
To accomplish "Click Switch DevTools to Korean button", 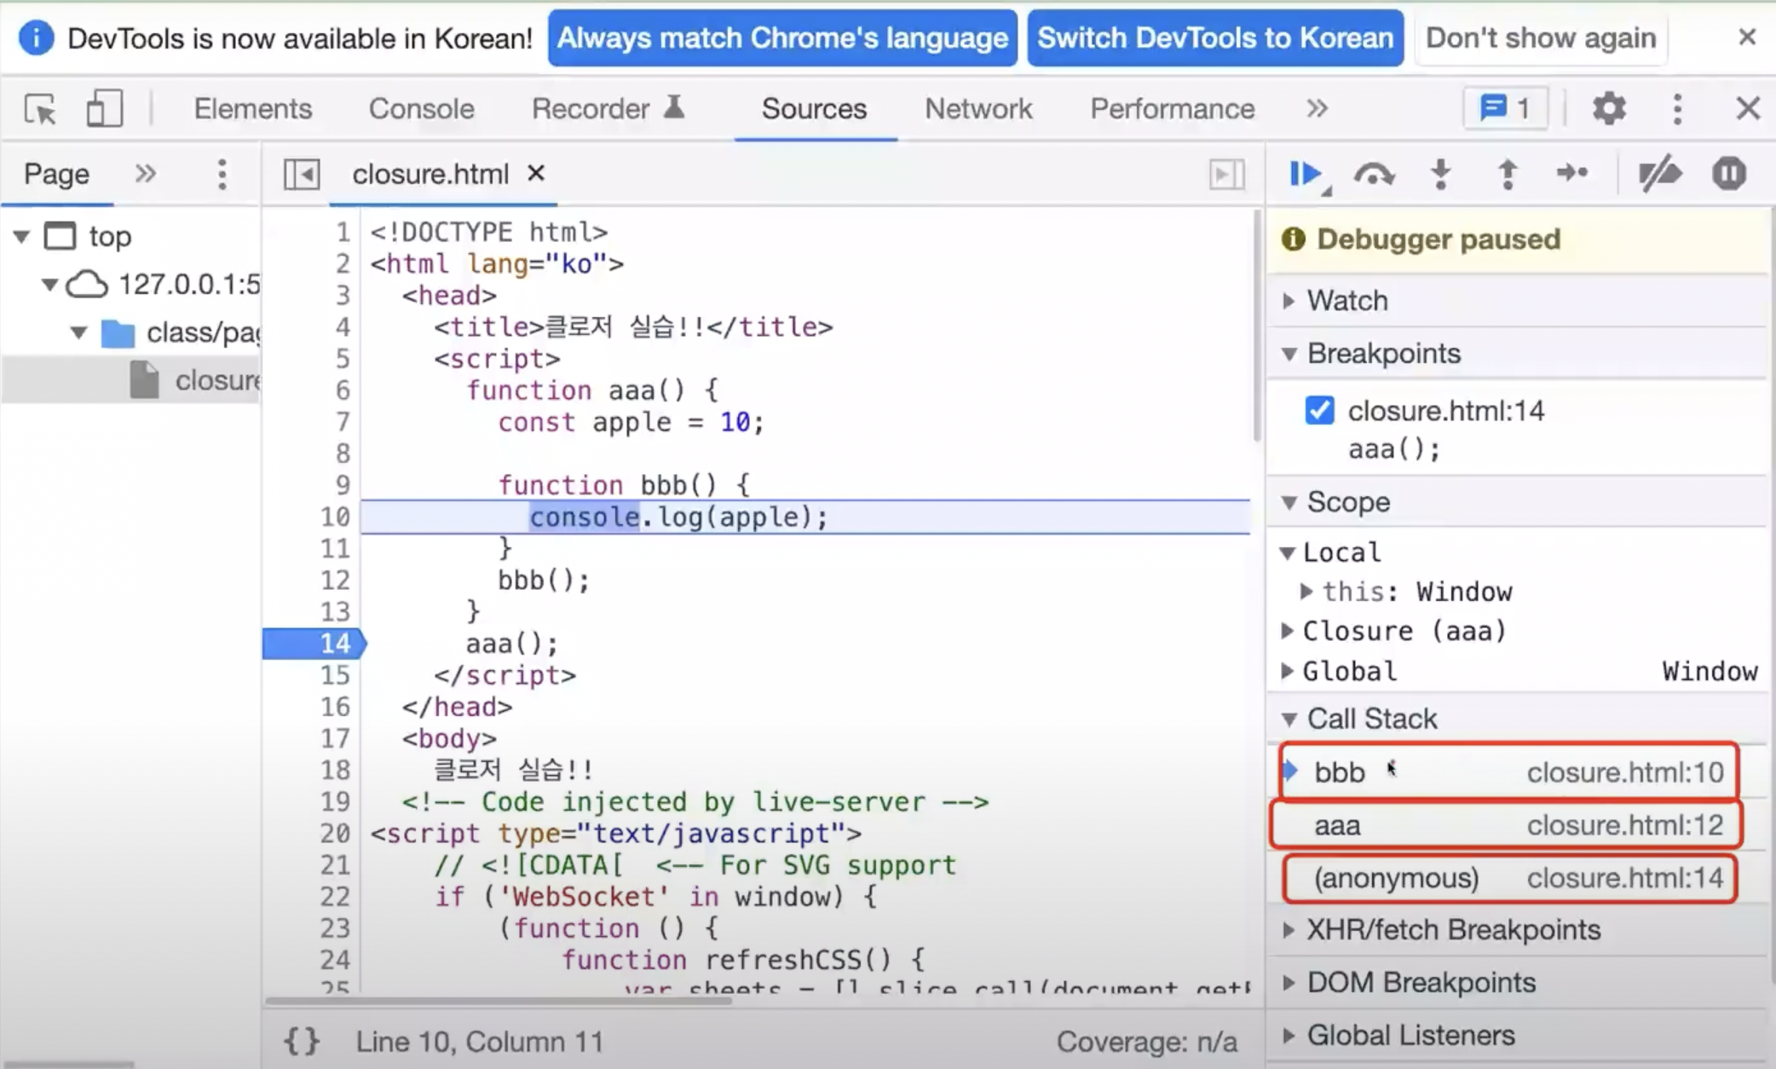I will 1215,38.
